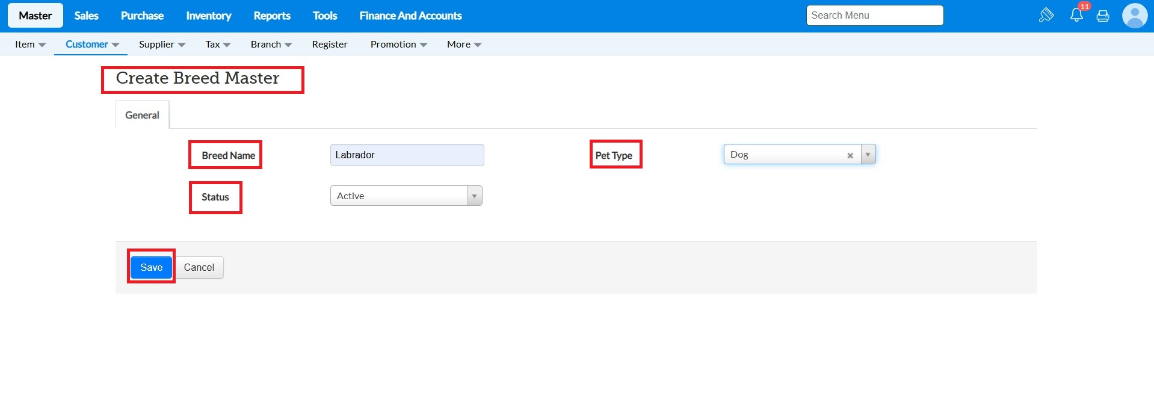Open the More submenu
The width and height of the screenshot is (1154, 414).
tap(464, 45)
